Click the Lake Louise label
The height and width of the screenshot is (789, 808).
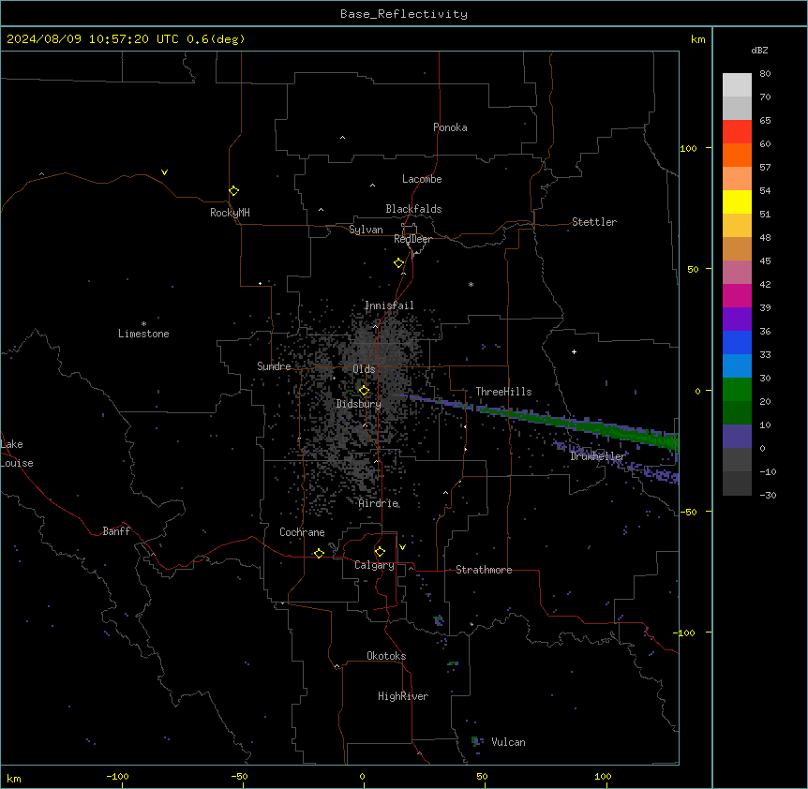pyautogui.click(x=15, y=454)
